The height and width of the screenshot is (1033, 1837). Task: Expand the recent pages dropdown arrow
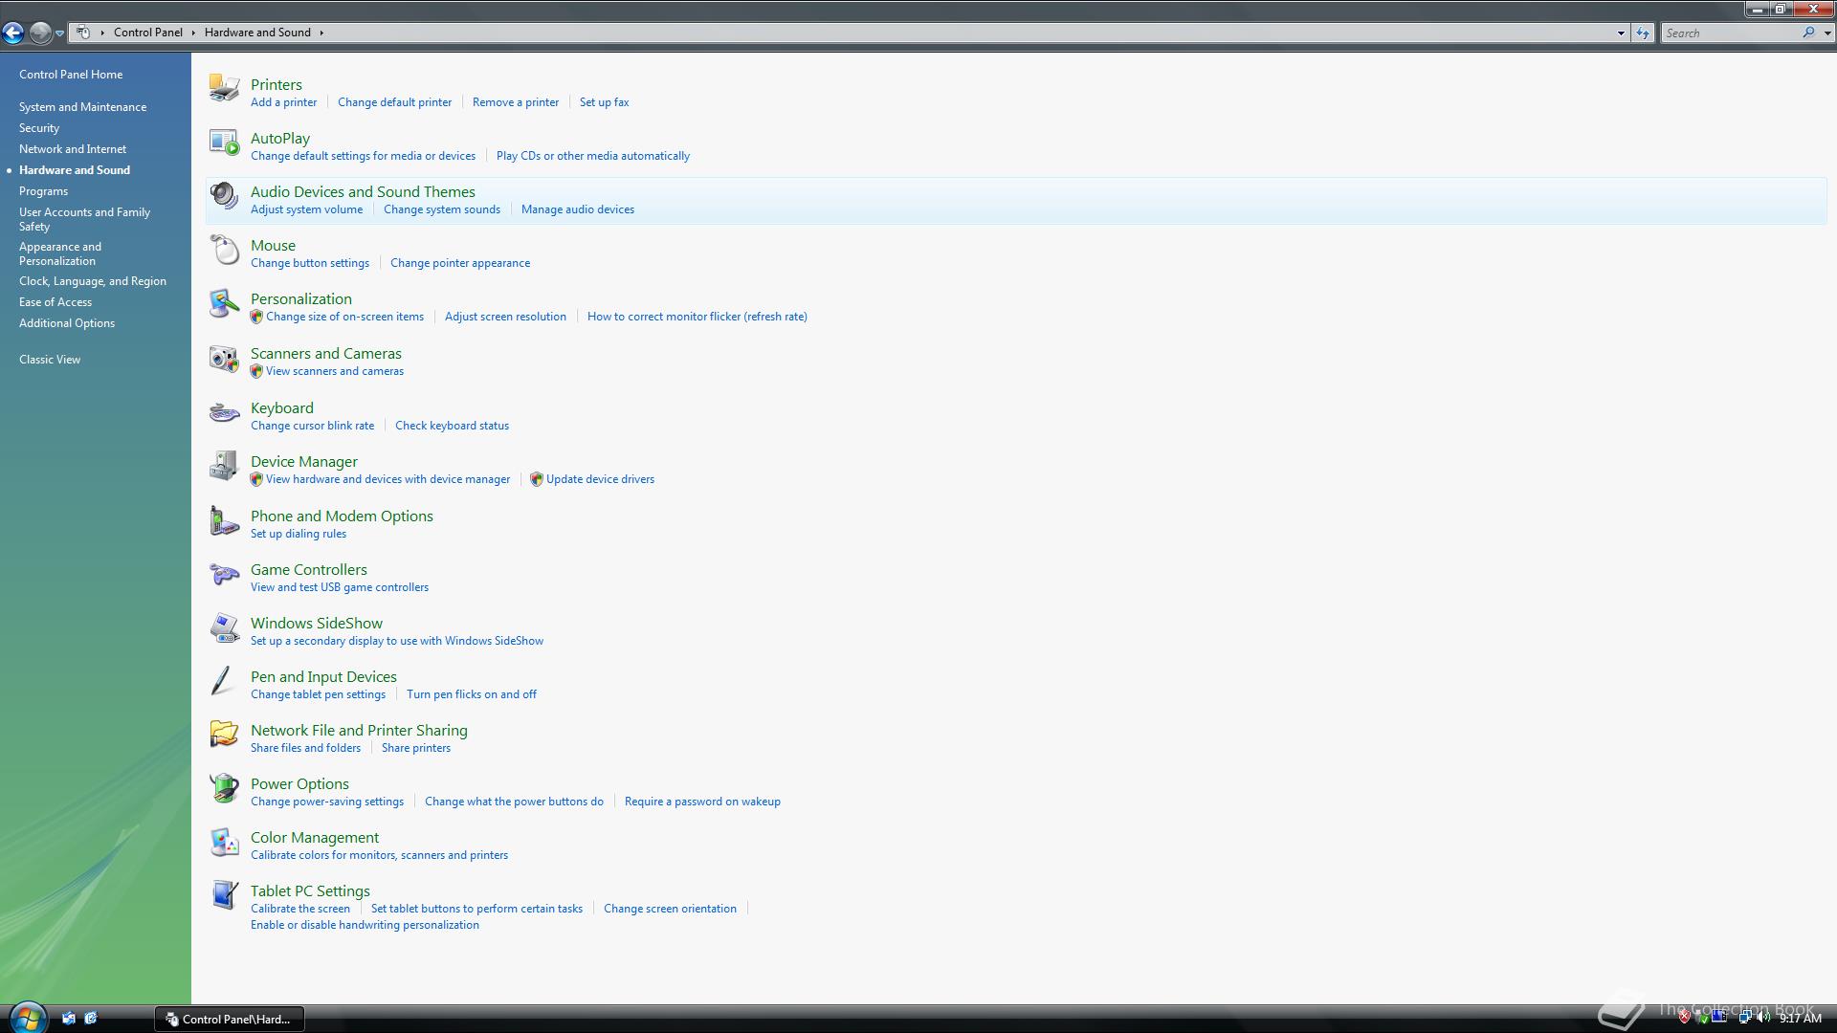[x=59, y=33]
